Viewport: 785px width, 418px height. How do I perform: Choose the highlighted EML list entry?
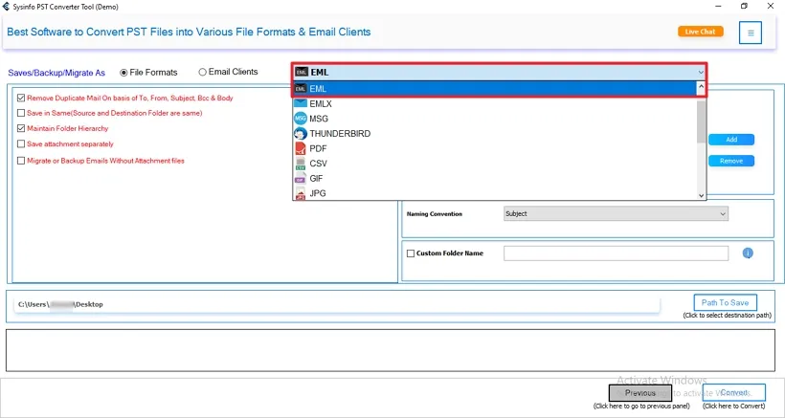point(498,88)
